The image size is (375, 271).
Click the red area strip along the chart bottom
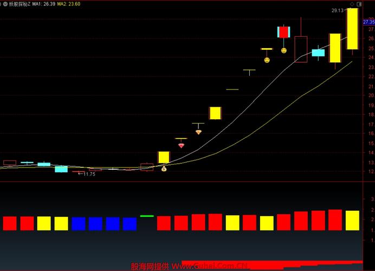point(271,266)
